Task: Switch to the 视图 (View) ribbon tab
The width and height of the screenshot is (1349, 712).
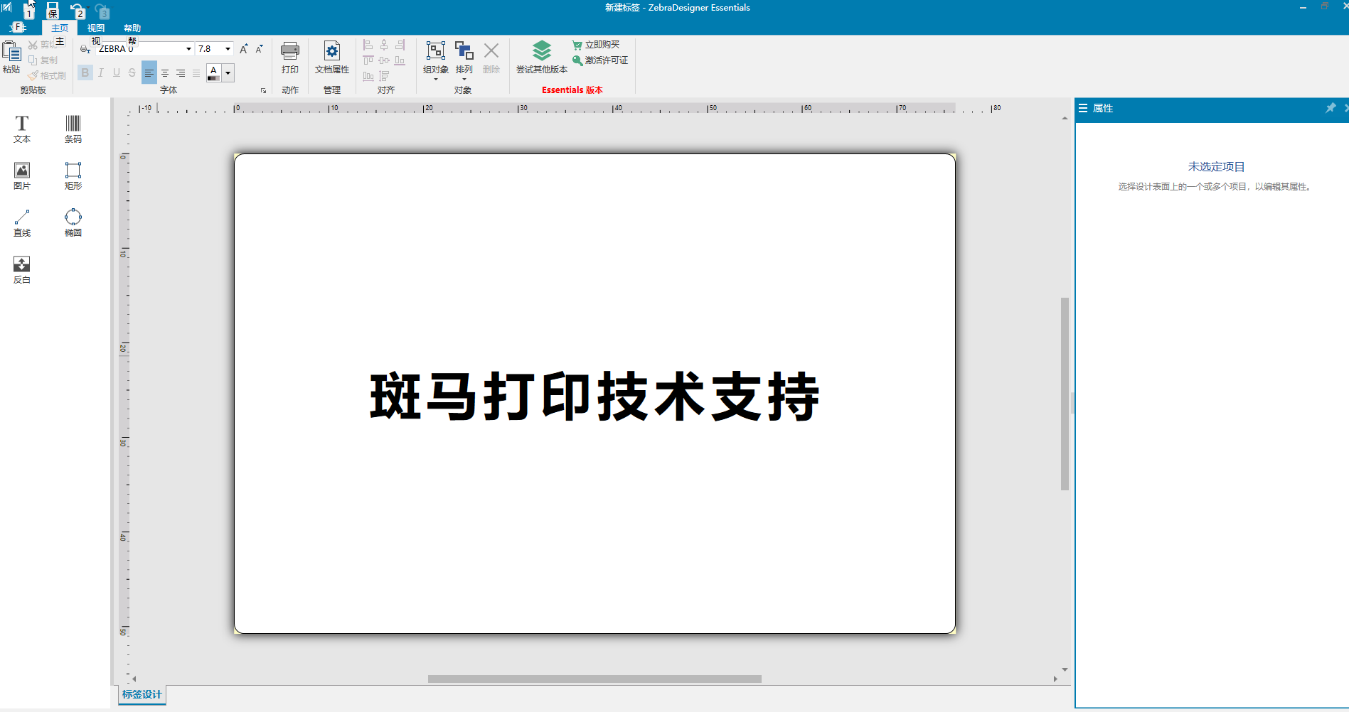Action: [x=95, y=27]
